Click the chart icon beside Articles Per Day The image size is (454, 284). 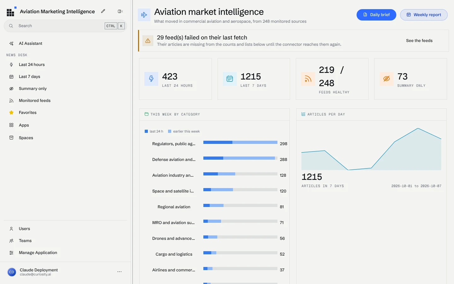303,114
